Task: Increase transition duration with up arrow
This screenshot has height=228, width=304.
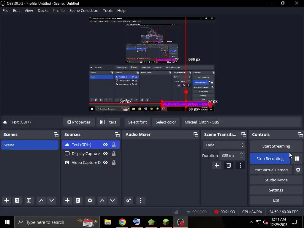Action: pos(241,153)
